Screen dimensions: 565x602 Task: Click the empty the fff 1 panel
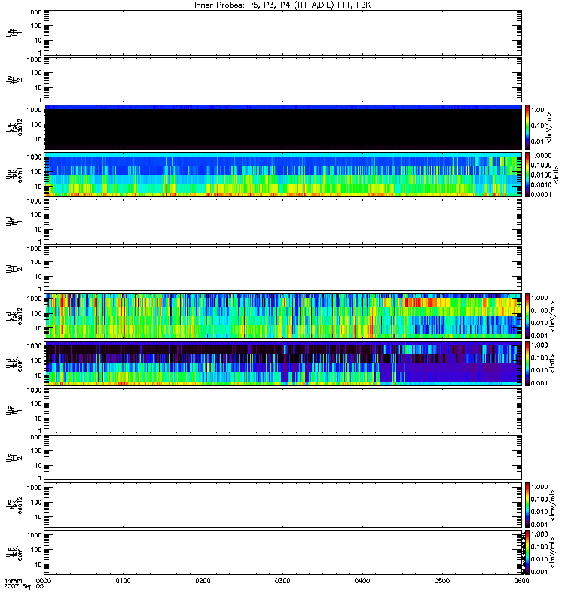point(283,411)
